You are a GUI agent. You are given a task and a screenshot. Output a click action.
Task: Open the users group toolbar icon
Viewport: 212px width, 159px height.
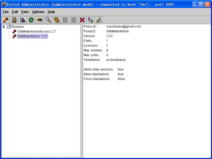click(14, 20)
